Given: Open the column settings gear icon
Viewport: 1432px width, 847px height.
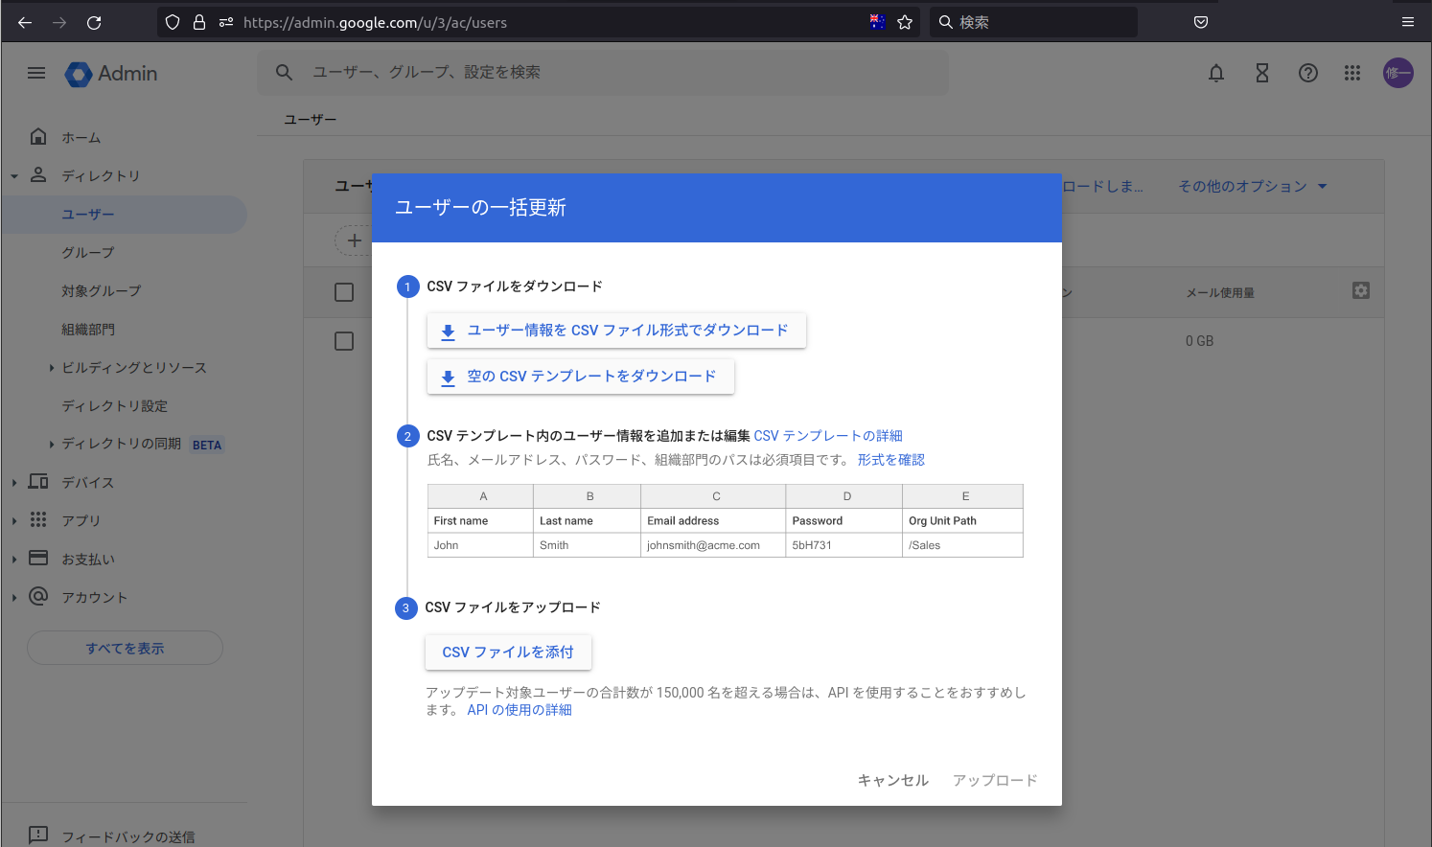Looking at the screenshot, I should (x=1360, y=290).
